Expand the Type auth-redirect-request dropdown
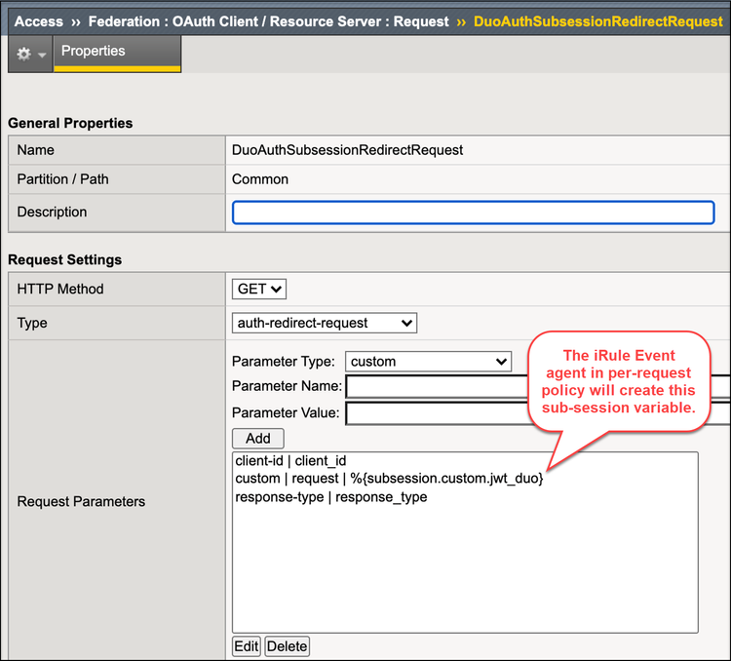 [x=325, y=323]
